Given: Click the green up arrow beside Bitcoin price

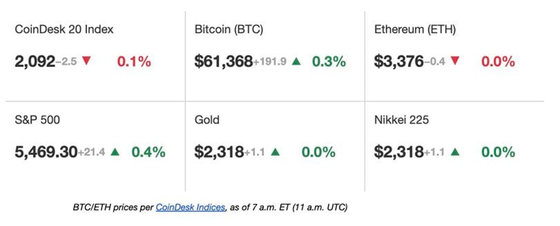Looking at the screenshot, I should point(296,62).
